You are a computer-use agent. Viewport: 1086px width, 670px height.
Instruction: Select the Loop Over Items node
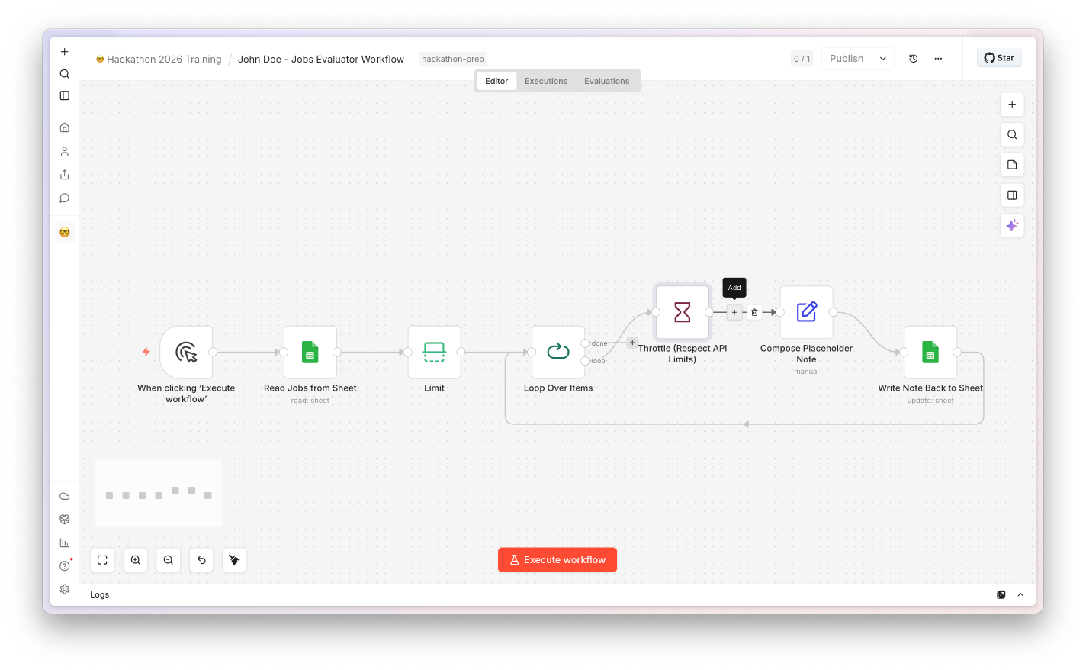point(558,353)
